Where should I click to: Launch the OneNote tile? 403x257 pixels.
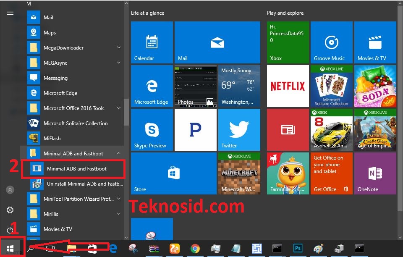(375, 173)
